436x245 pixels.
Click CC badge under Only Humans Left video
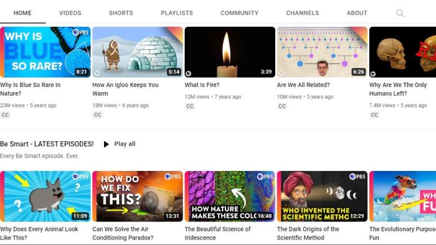click(x=374, y=115)
